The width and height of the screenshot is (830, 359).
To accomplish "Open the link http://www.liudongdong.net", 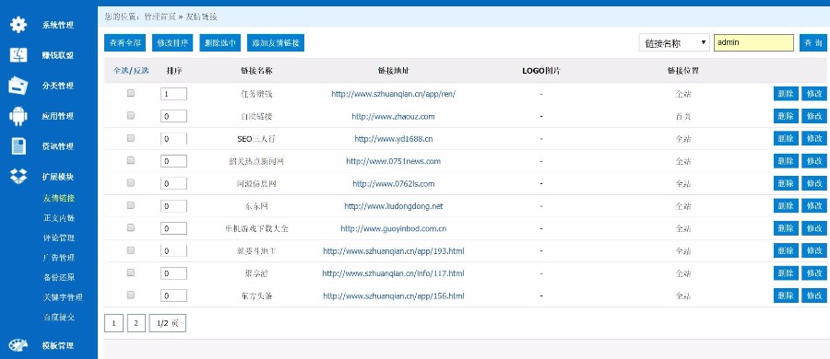I will pyautogui.click(x=393, y=206).
